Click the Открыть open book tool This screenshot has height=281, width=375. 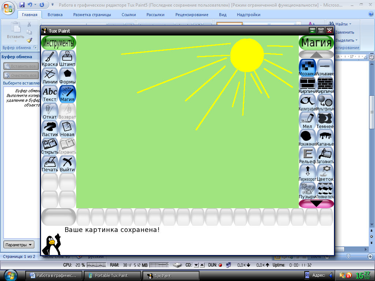click(x=50, y=147)
